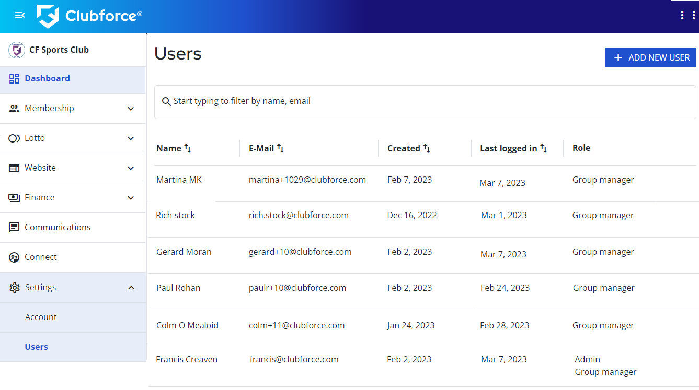Click the Role column header

(x=581, y=148)
